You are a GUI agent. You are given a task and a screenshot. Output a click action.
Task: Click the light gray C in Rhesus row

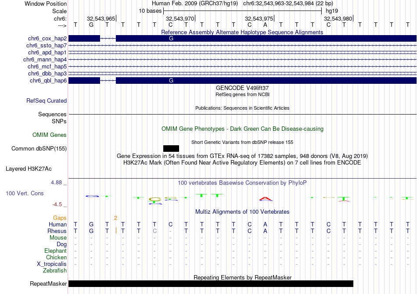point(155,231)
